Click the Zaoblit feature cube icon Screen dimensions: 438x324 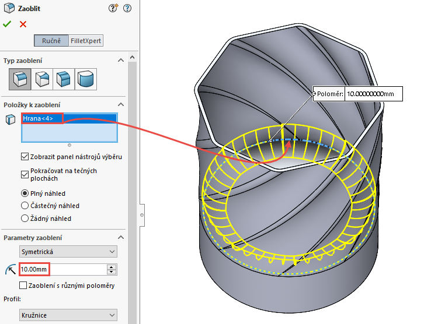pos(9,8)
